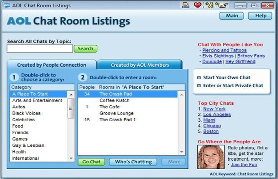Click the square bullet beside Enter or Start Private Chat

(x=199, y=86)
